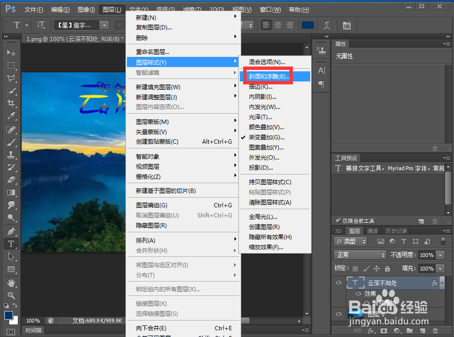Screen dimensions: 454x337
Task: Open the Paragraph panel icon
Action: coord(321,84)
